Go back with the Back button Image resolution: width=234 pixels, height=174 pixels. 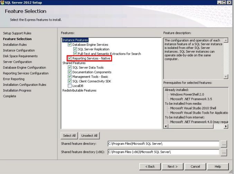click(x=150, y=166)
